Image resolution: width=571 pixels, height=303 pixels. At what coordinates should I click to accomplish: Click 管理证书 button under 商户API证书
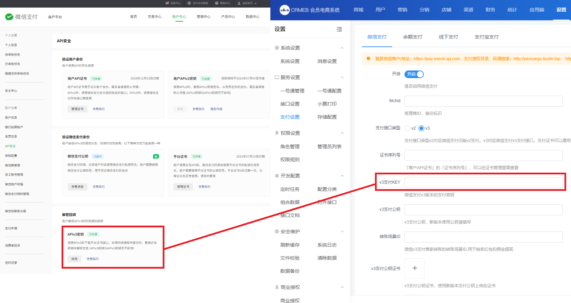(x=77, y=109)
